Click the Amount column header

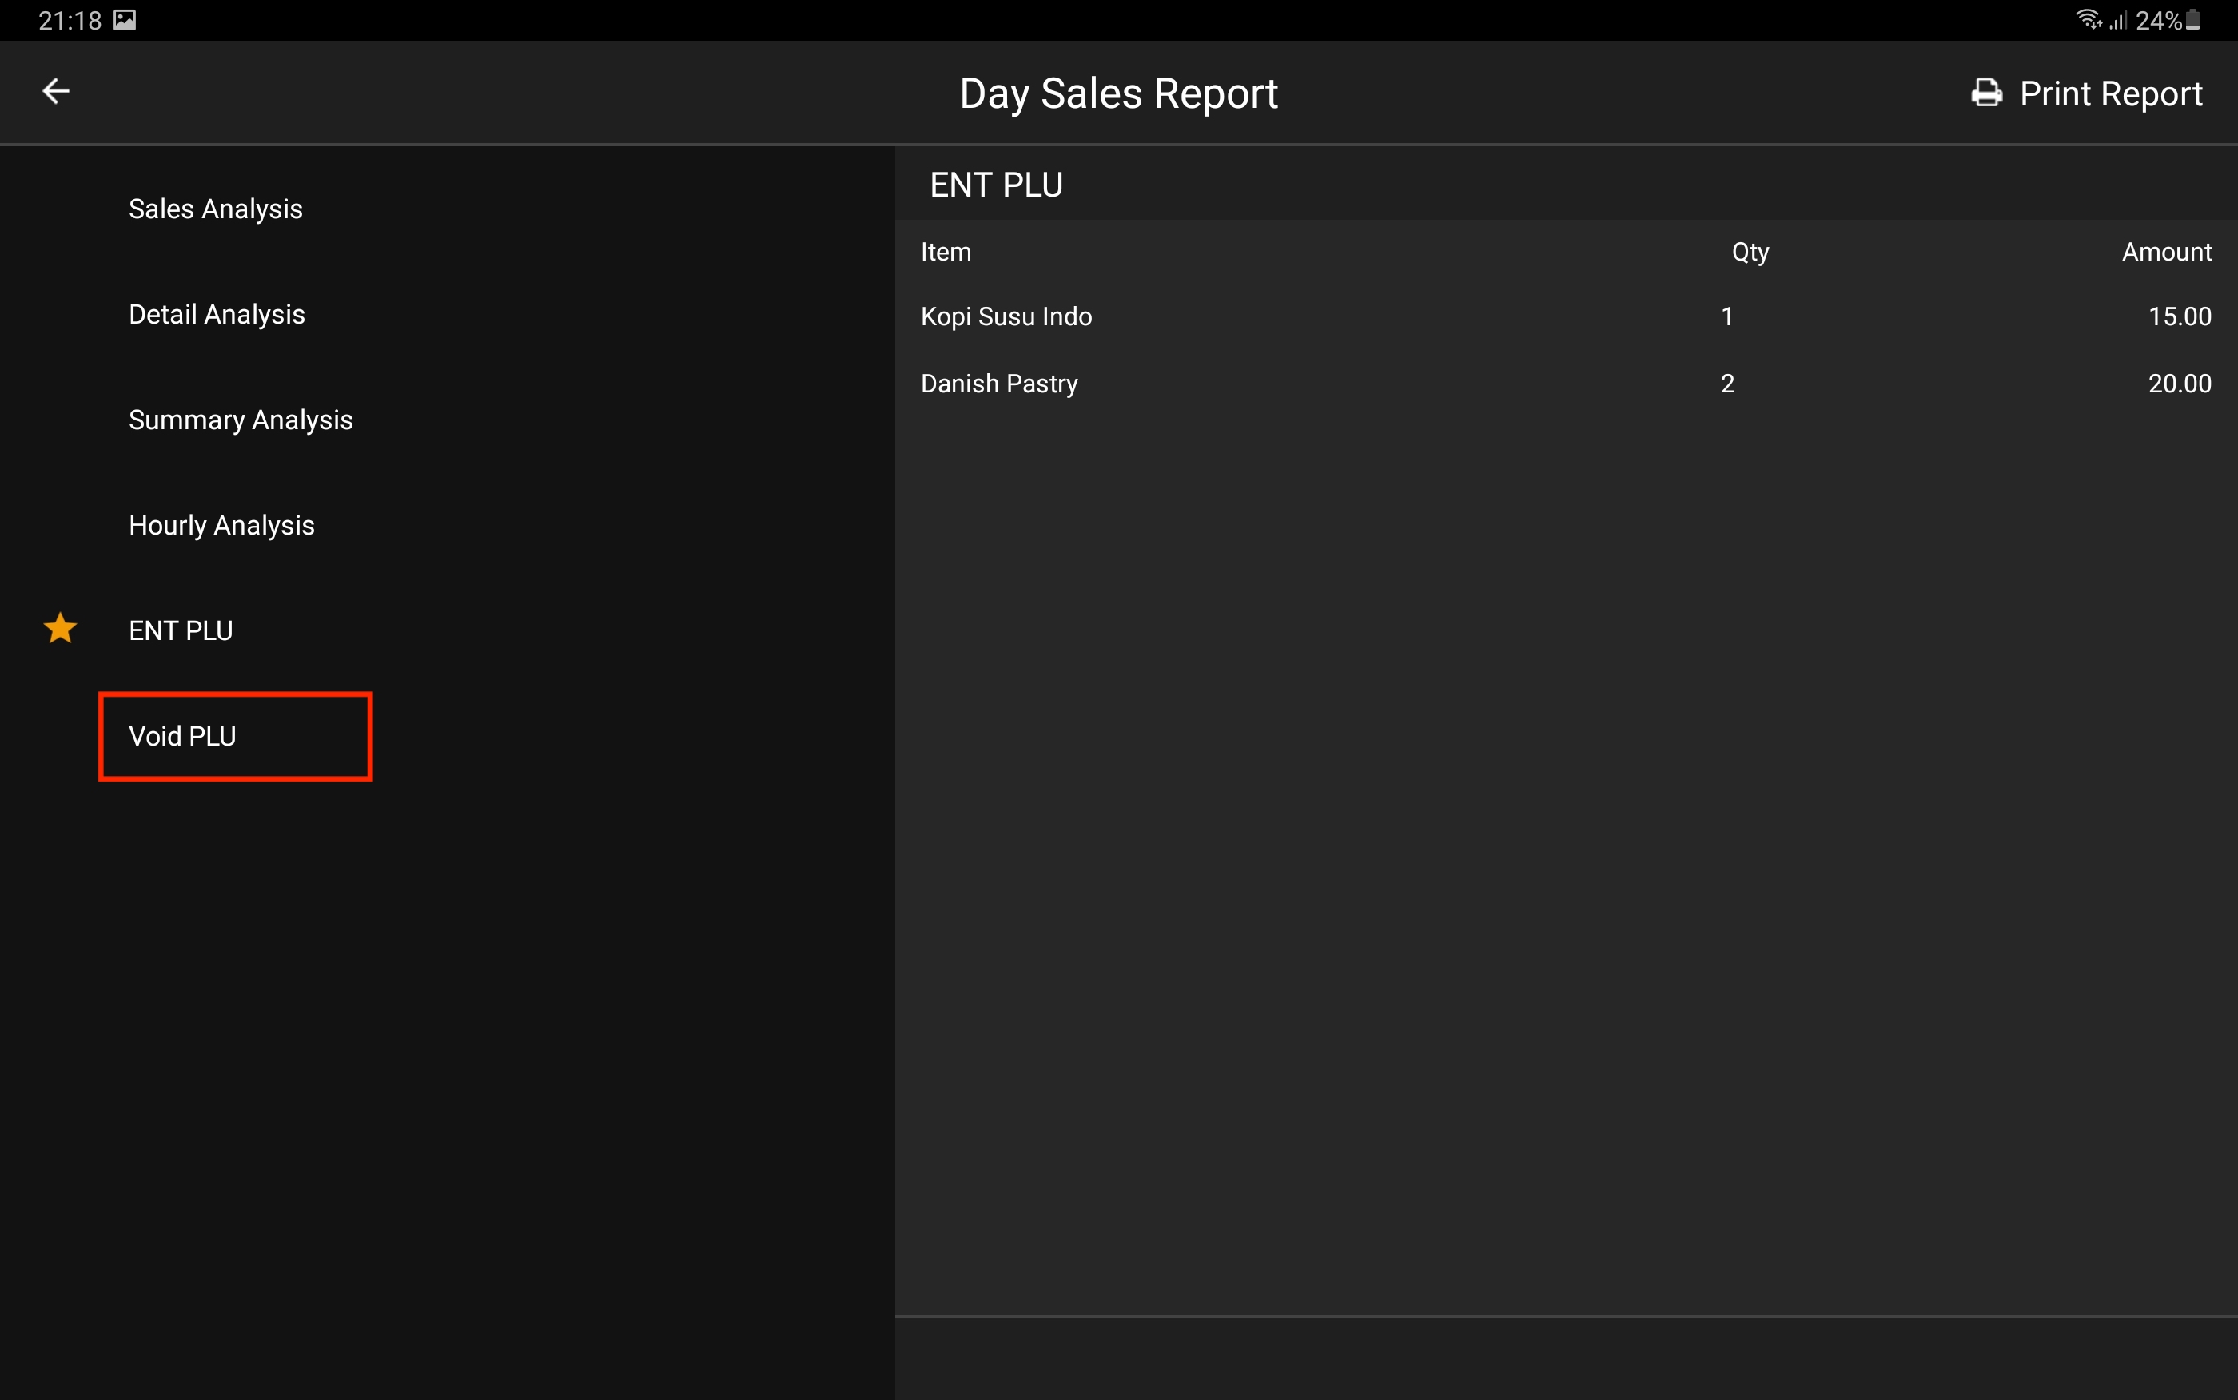[2166, 252]
